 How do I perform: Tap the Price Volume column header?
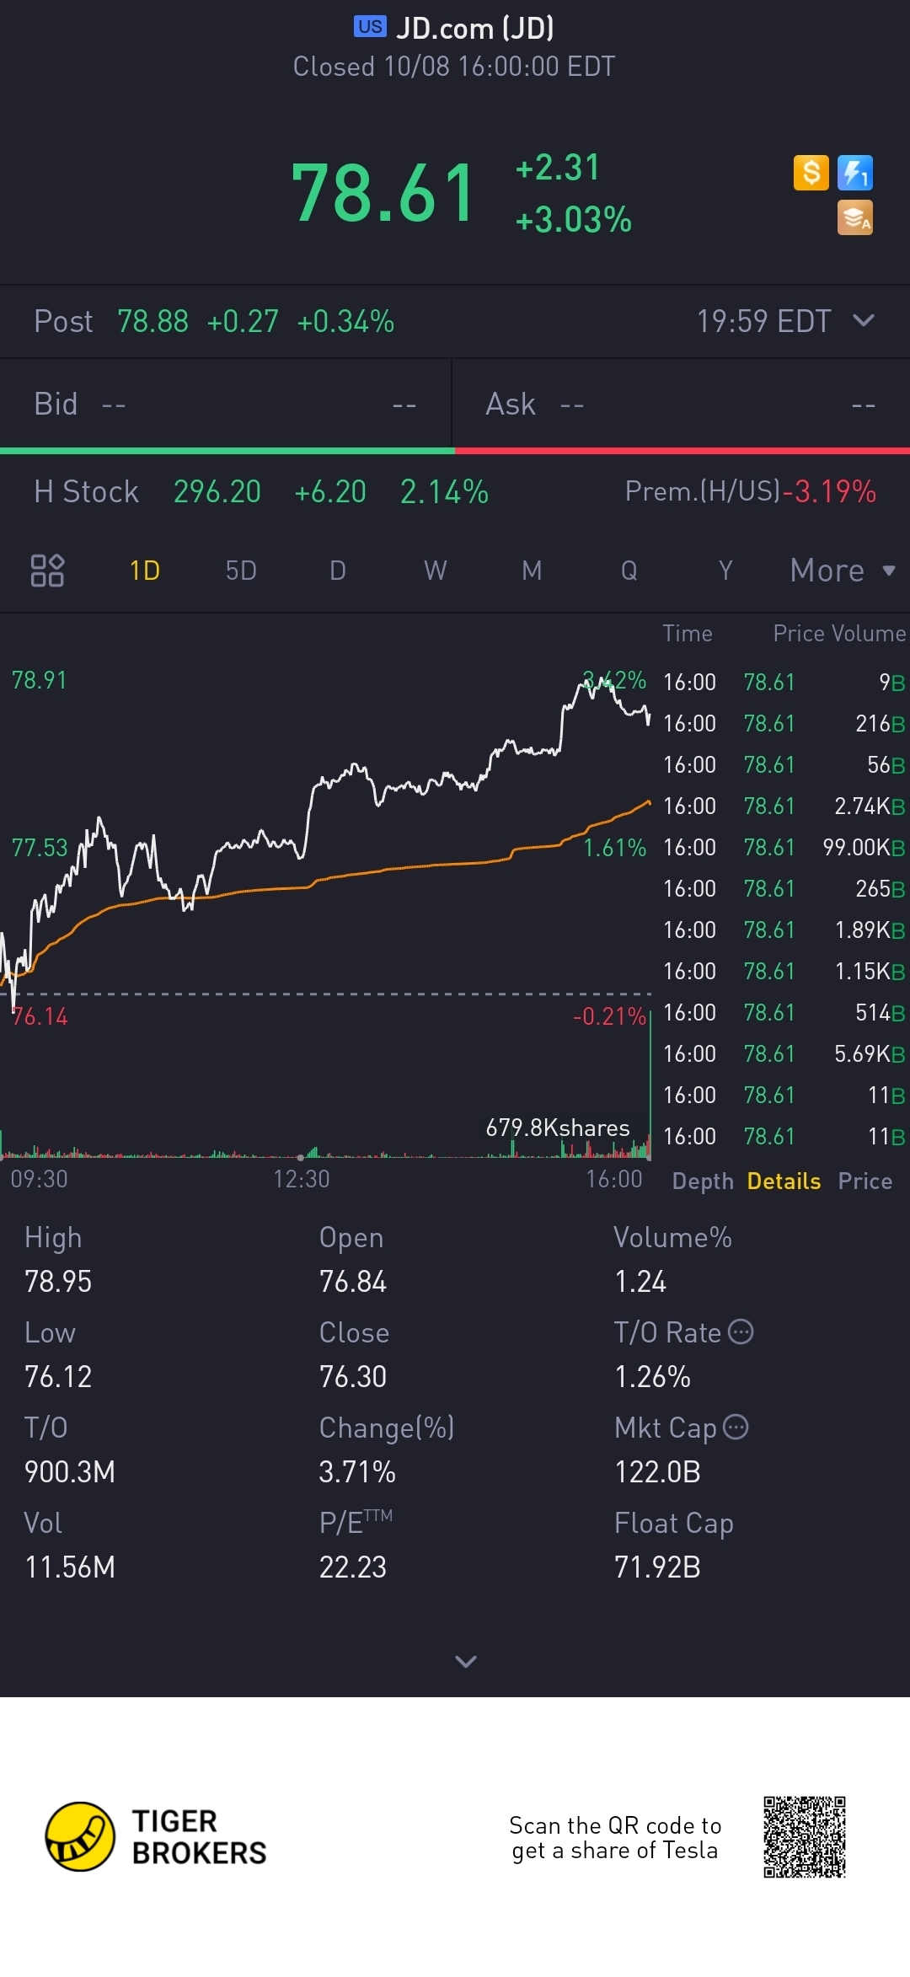[x=839, y=634]
